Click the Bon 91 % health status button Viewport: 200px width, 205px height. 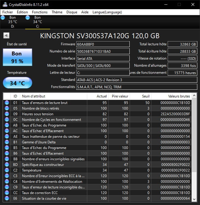click(x=18, y=57)
